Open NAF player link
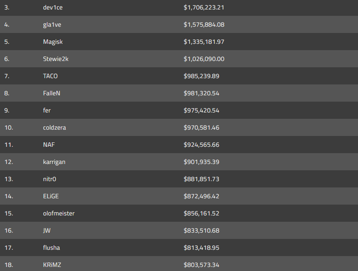Screen dimensions: 358x271 pyautogui.click(x=49, y=145)
